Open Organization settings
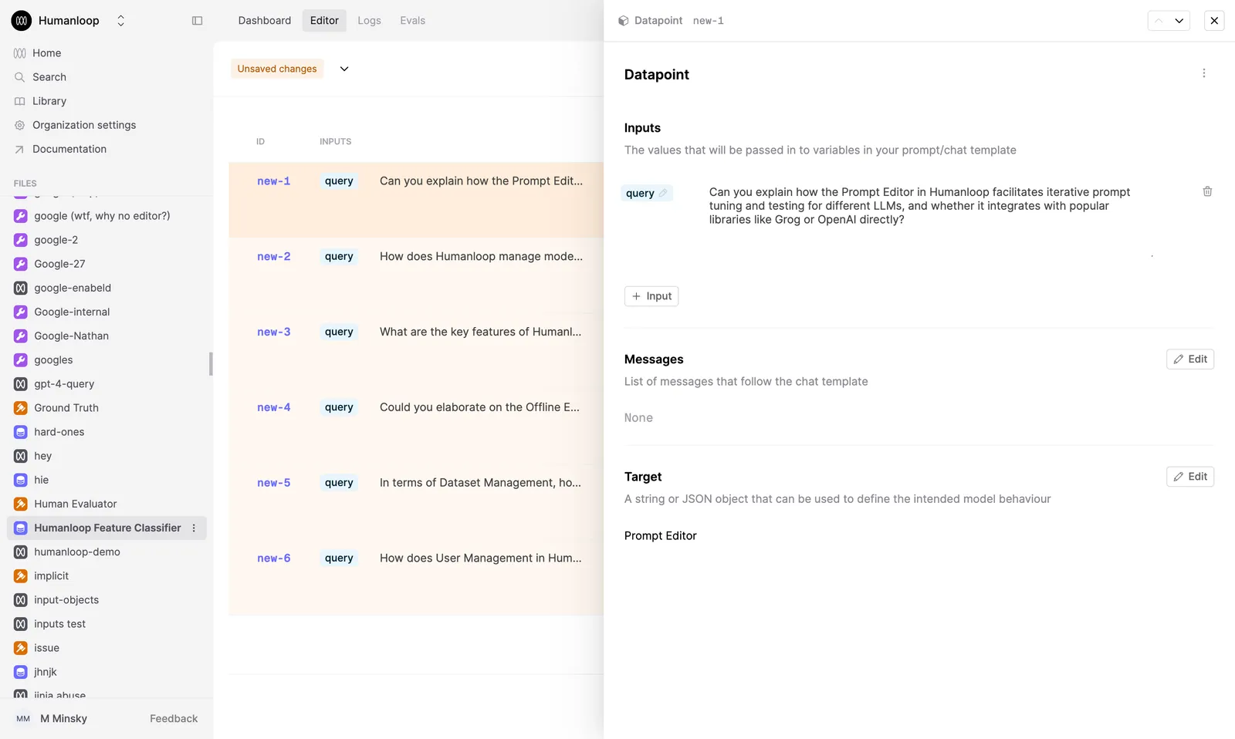This screenshot has width=1235, height=739. coord(84,125)
